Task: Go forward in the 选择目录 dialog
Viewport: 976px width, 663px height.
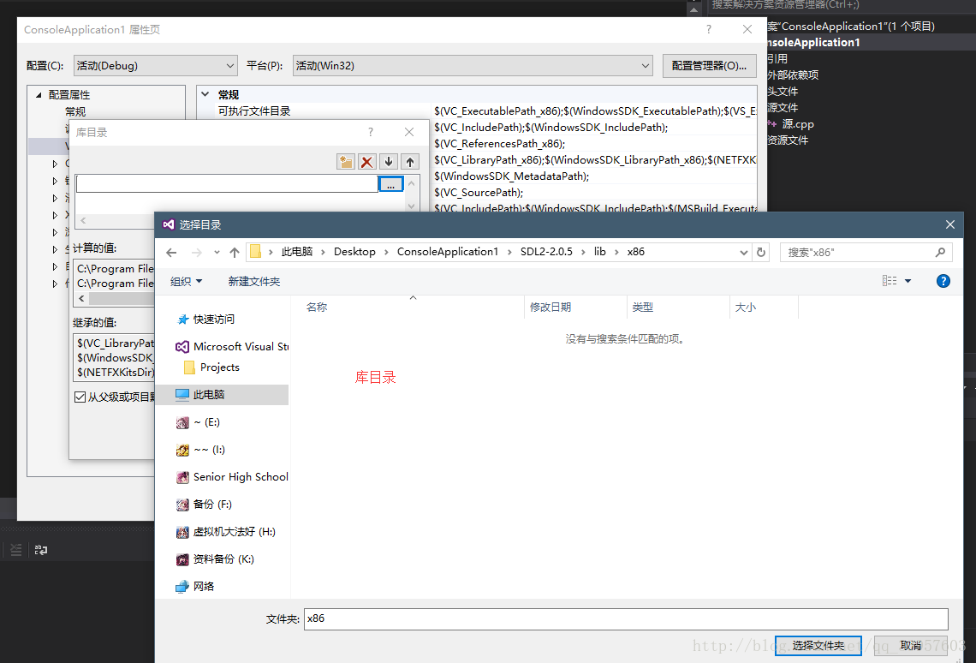Action: point(196,252)
